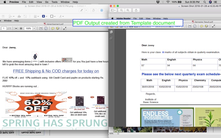Toggle full-screen read mode in Semester Result.pdf
Viewport: 221px width, 138px height.
point(213,26)
